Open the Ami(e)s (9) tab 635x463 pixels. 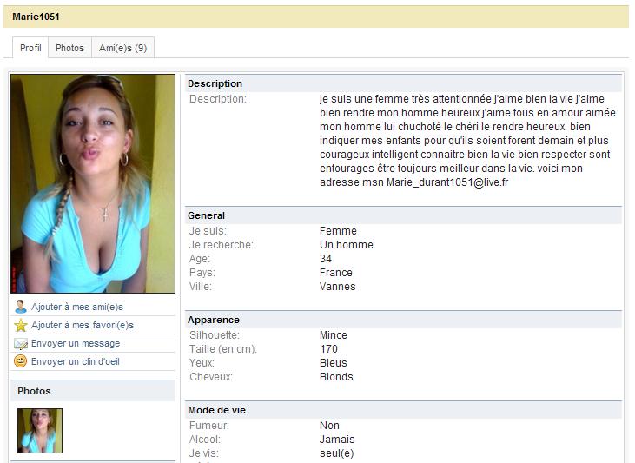122,48
